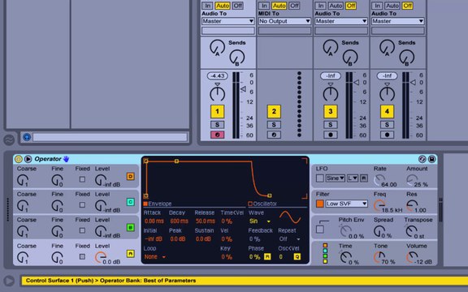Open the Loop None dropdown

point(155,257)
